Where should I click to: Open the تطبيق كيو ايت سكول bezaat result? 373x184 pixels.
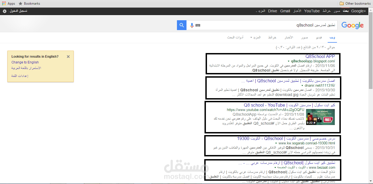[x=287, y=163]
